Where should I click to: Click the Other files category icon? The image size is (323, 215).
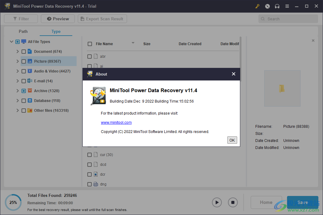click(x=30, y=110)
